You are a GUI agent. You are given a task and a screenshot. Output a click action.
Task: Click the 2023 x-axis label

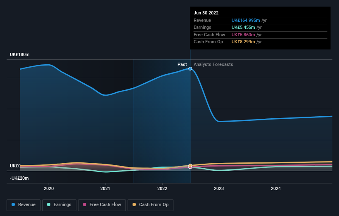[219, 188]
